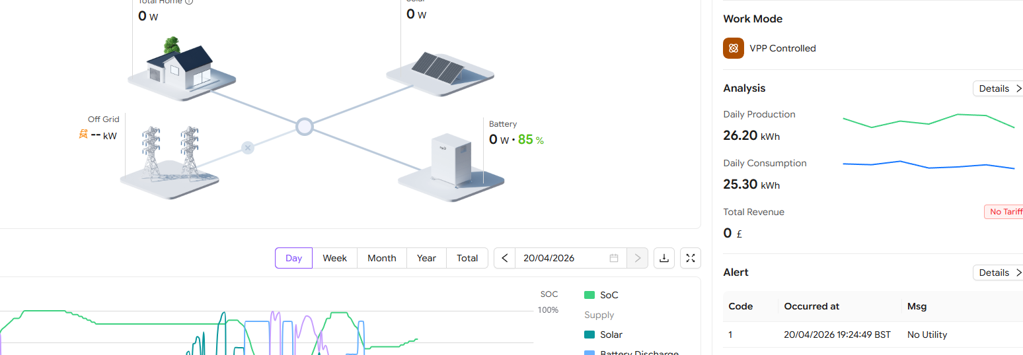Click the No Tariff badge
Image resolution: width=1023 pixels, height=355 pixels.
click(1004, 212)
